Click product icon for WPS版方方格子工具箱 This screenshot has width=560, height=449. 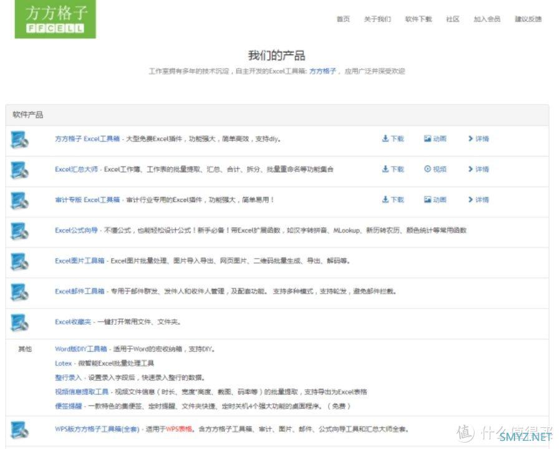(19, 430)
